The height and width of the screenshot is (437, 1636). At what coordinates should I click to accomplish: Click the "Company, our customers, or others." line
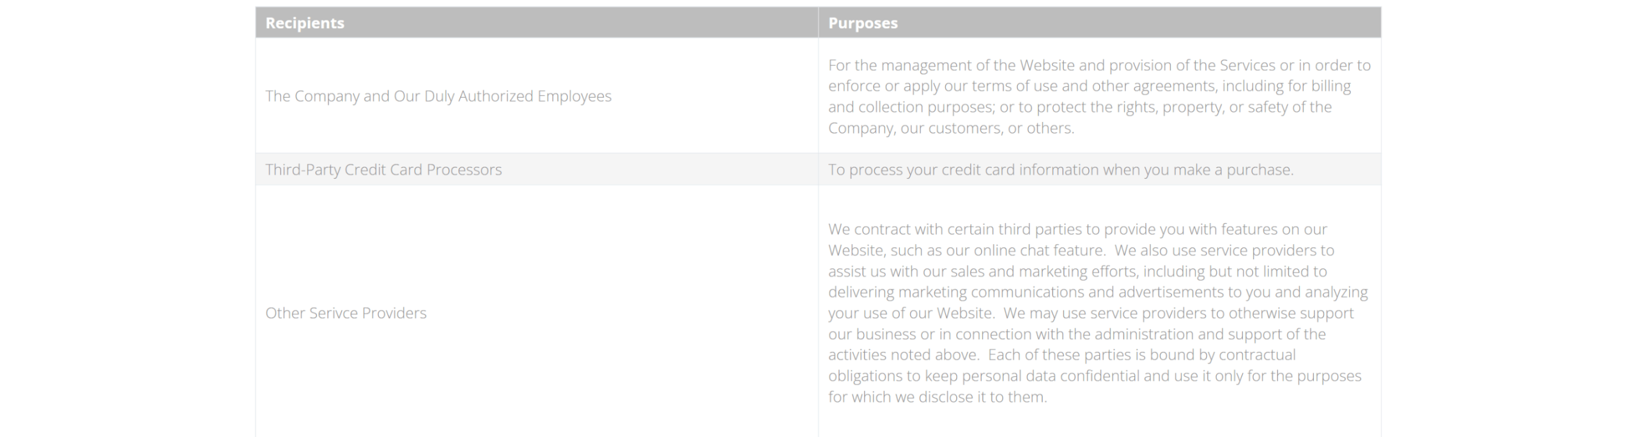pos(951,128)
